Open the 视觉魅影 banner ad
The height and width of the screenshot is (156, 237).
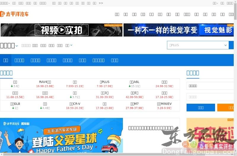pyautogui.click(x=179, y=30)
